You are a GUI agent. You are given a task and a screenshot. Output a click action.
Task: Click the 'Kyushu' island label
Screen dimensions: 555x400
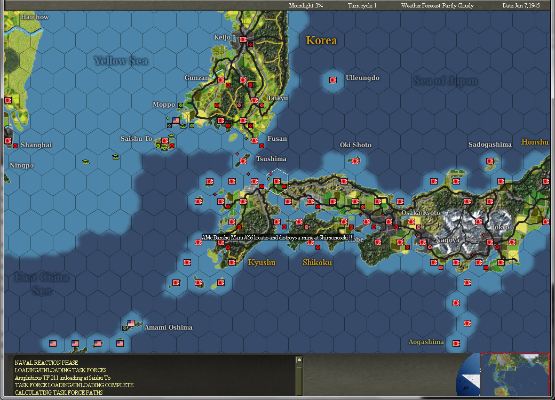click(x=261, y=262)
